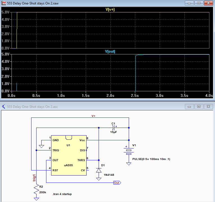Click the trig1 net label
The width and height of the screenshot is (215, 202).
pos(34,178)
